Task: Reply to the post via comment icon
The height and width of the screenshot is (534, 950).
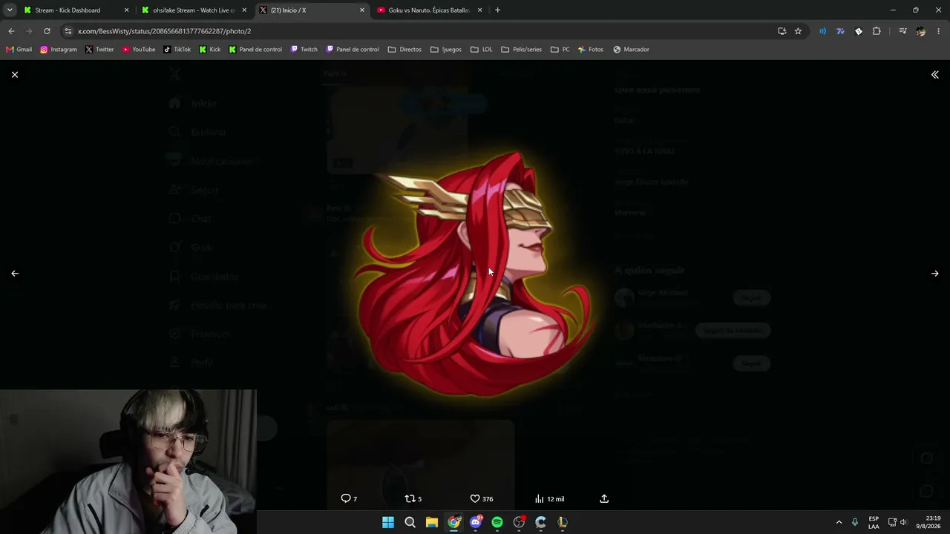Action: coord(349,498)
